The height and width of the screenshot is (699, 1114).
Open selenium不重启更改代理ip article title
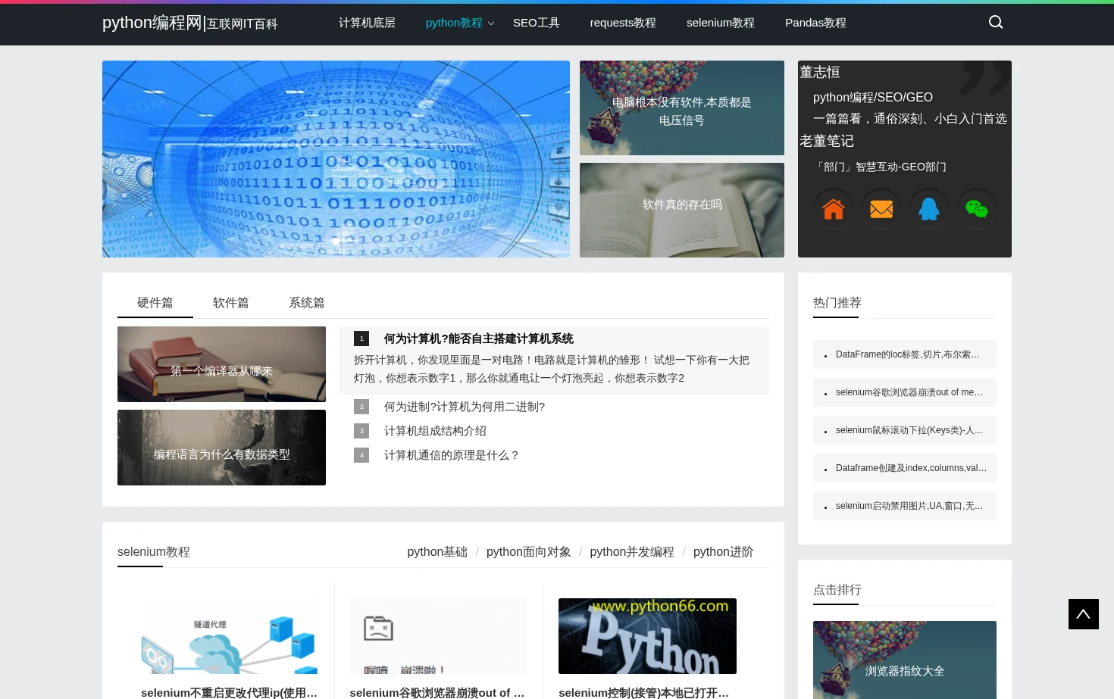(230, 692)
